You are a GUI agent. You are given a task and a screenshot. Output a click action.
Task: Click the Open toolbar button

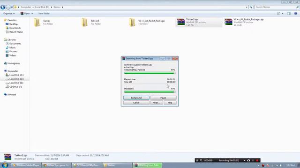pyautogui.click(x=25, y=14)
